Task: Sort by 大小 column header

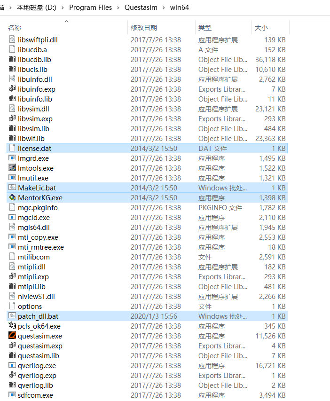Action: [261, 28]
